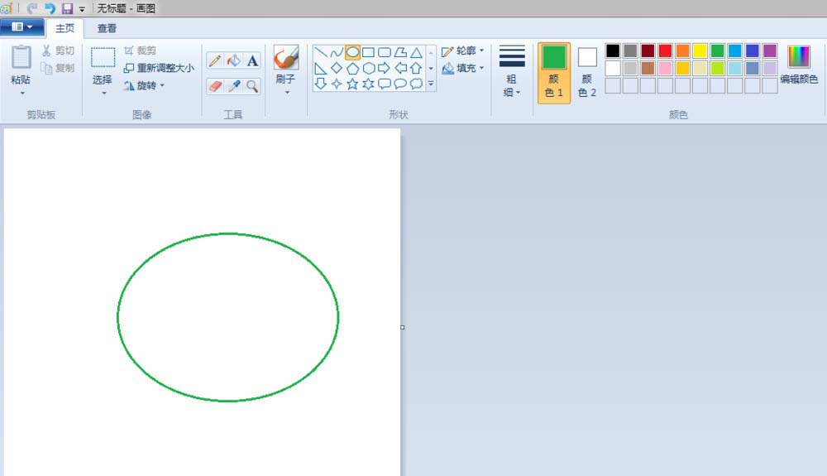Activate Color 1 selector
Viewport: 827px width, 476px height.
tap(554, 72)
